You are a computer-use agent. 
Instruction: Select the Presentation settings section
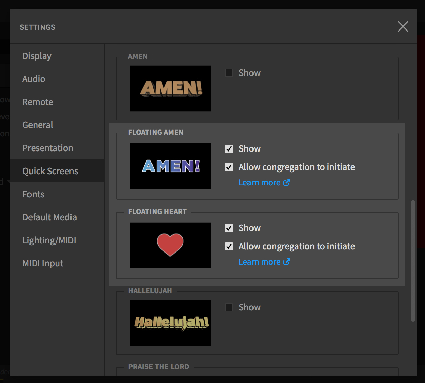coord(57,148)
